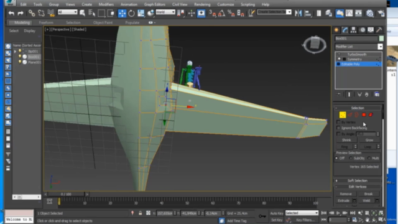Open Select by Name dialog icon
The height and width of the screenshot is (224, 398).
(91, 13)
